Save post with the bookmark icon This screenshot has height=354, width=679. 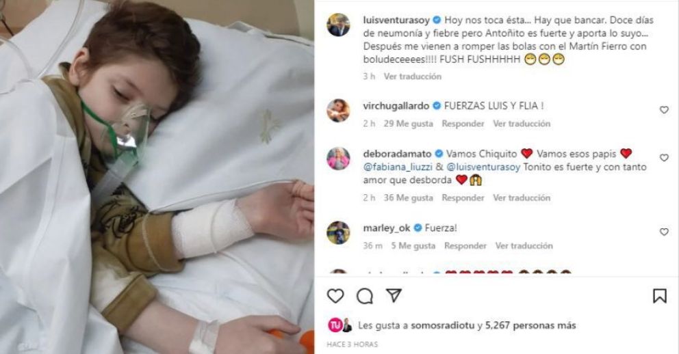coord(660,296)
